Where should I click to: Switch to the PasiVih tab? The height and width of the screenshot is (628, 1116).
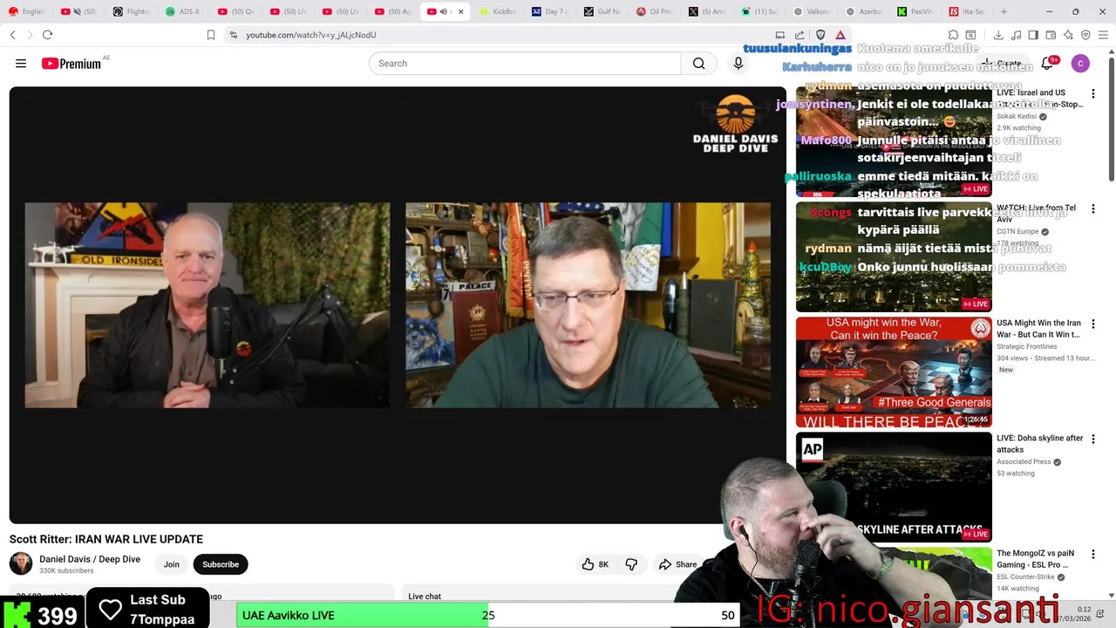coord(915,11)
